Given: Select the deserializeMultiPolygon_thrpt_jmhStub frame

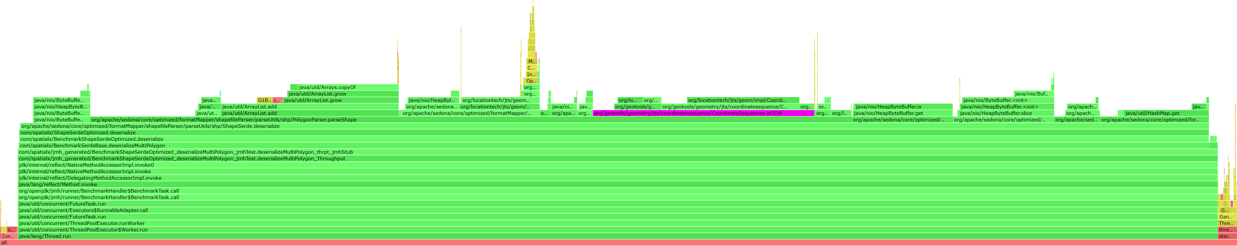Looking at the screenshot, I should pos(618,152).
